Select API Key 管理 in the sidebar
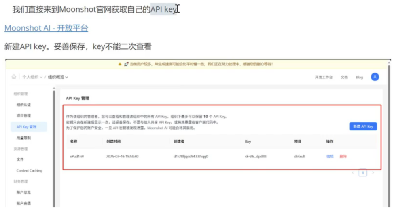 (29, 127)
